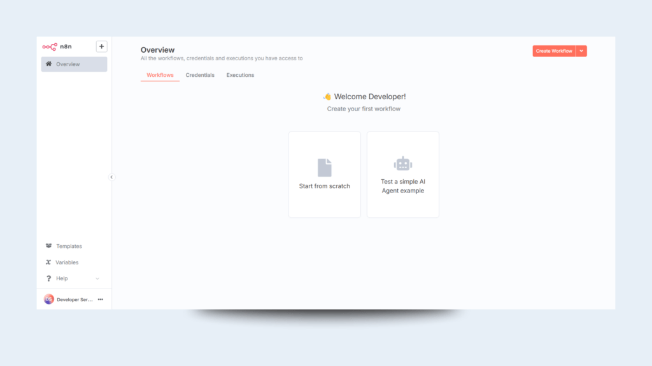Viewport: 652px width, 366px height.
Task: Click the user avatar at bottom left
Action: coord(49,299)
